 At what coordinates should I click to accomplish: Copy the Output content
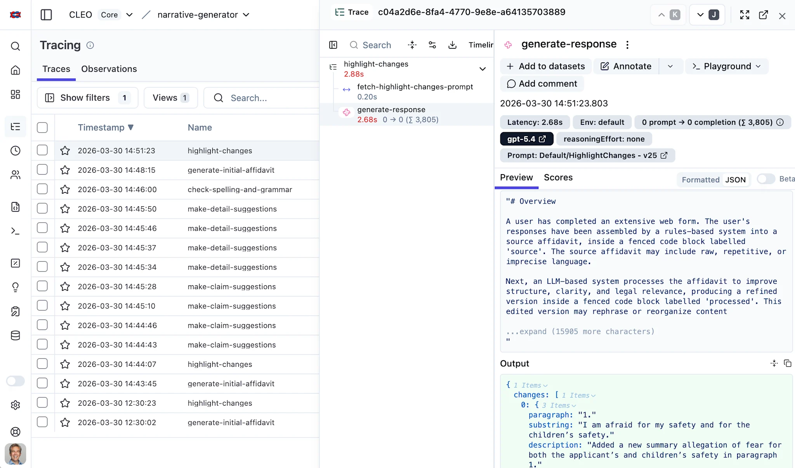787,363
